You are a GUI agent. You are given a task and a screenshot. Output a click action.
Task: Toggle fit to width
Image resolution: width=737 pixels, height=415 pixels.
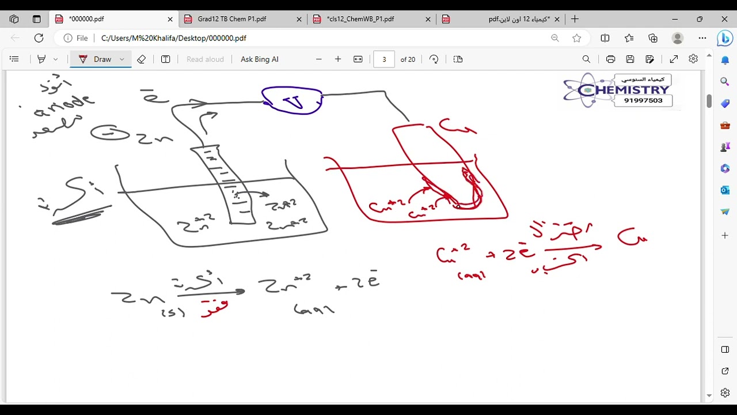358,59
